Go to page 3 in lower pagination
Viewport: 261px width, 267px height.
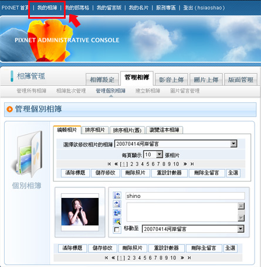coord(134,258)
